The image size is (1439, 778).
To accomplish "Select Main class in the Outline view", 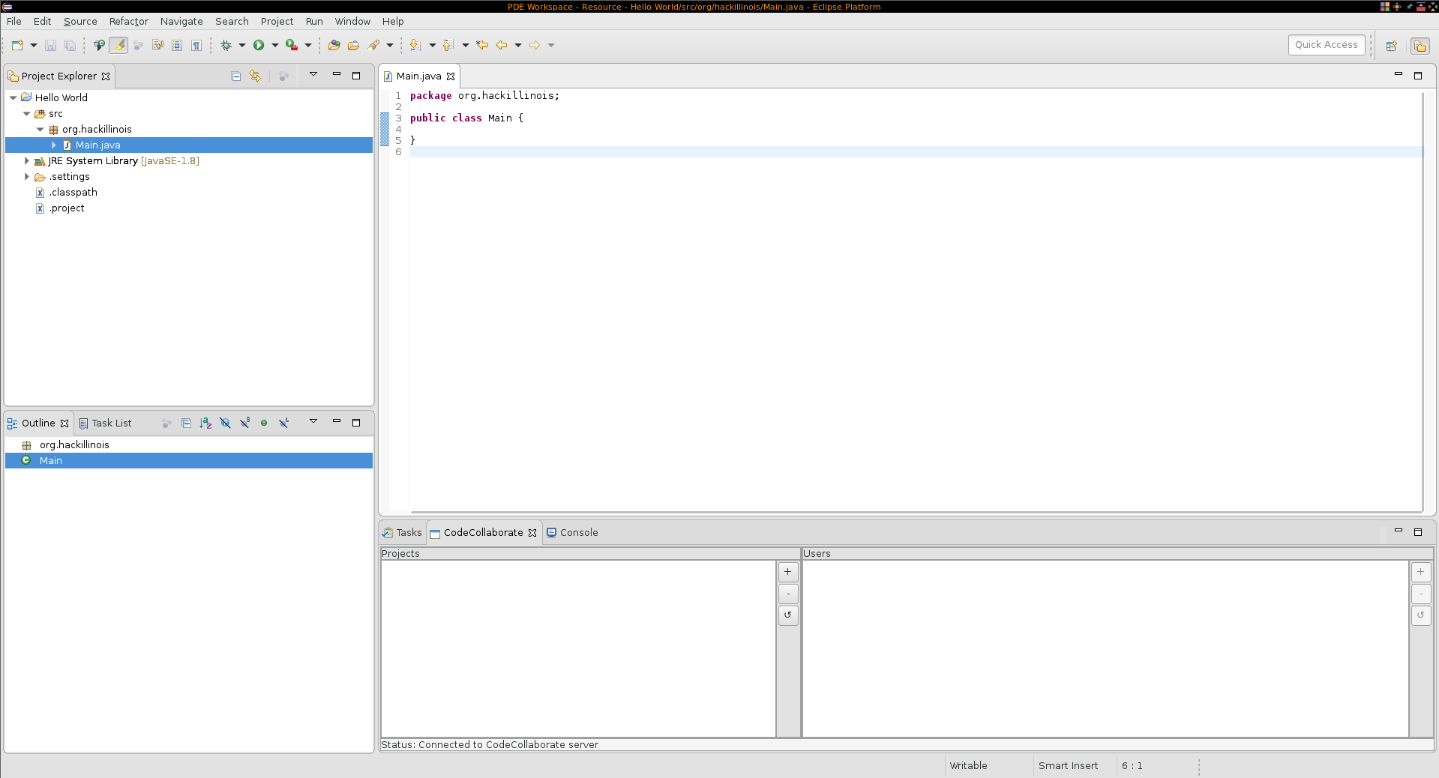I will 51,461.
